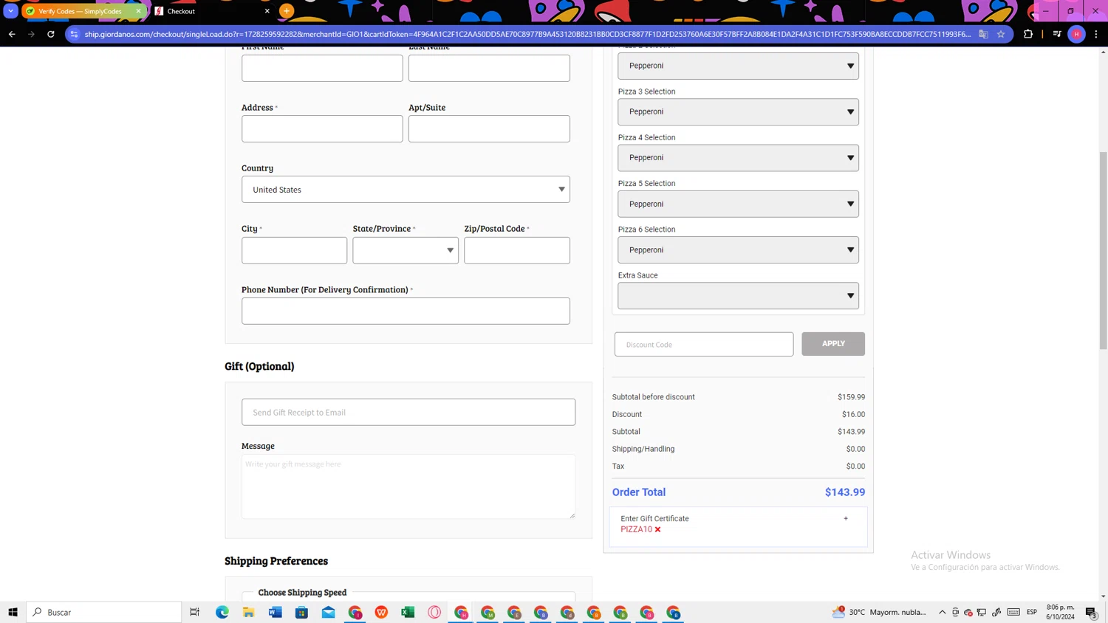This screenshot has height=623, width=1108.
Task: Open the notification center icon
Action: coord(1091,612)
